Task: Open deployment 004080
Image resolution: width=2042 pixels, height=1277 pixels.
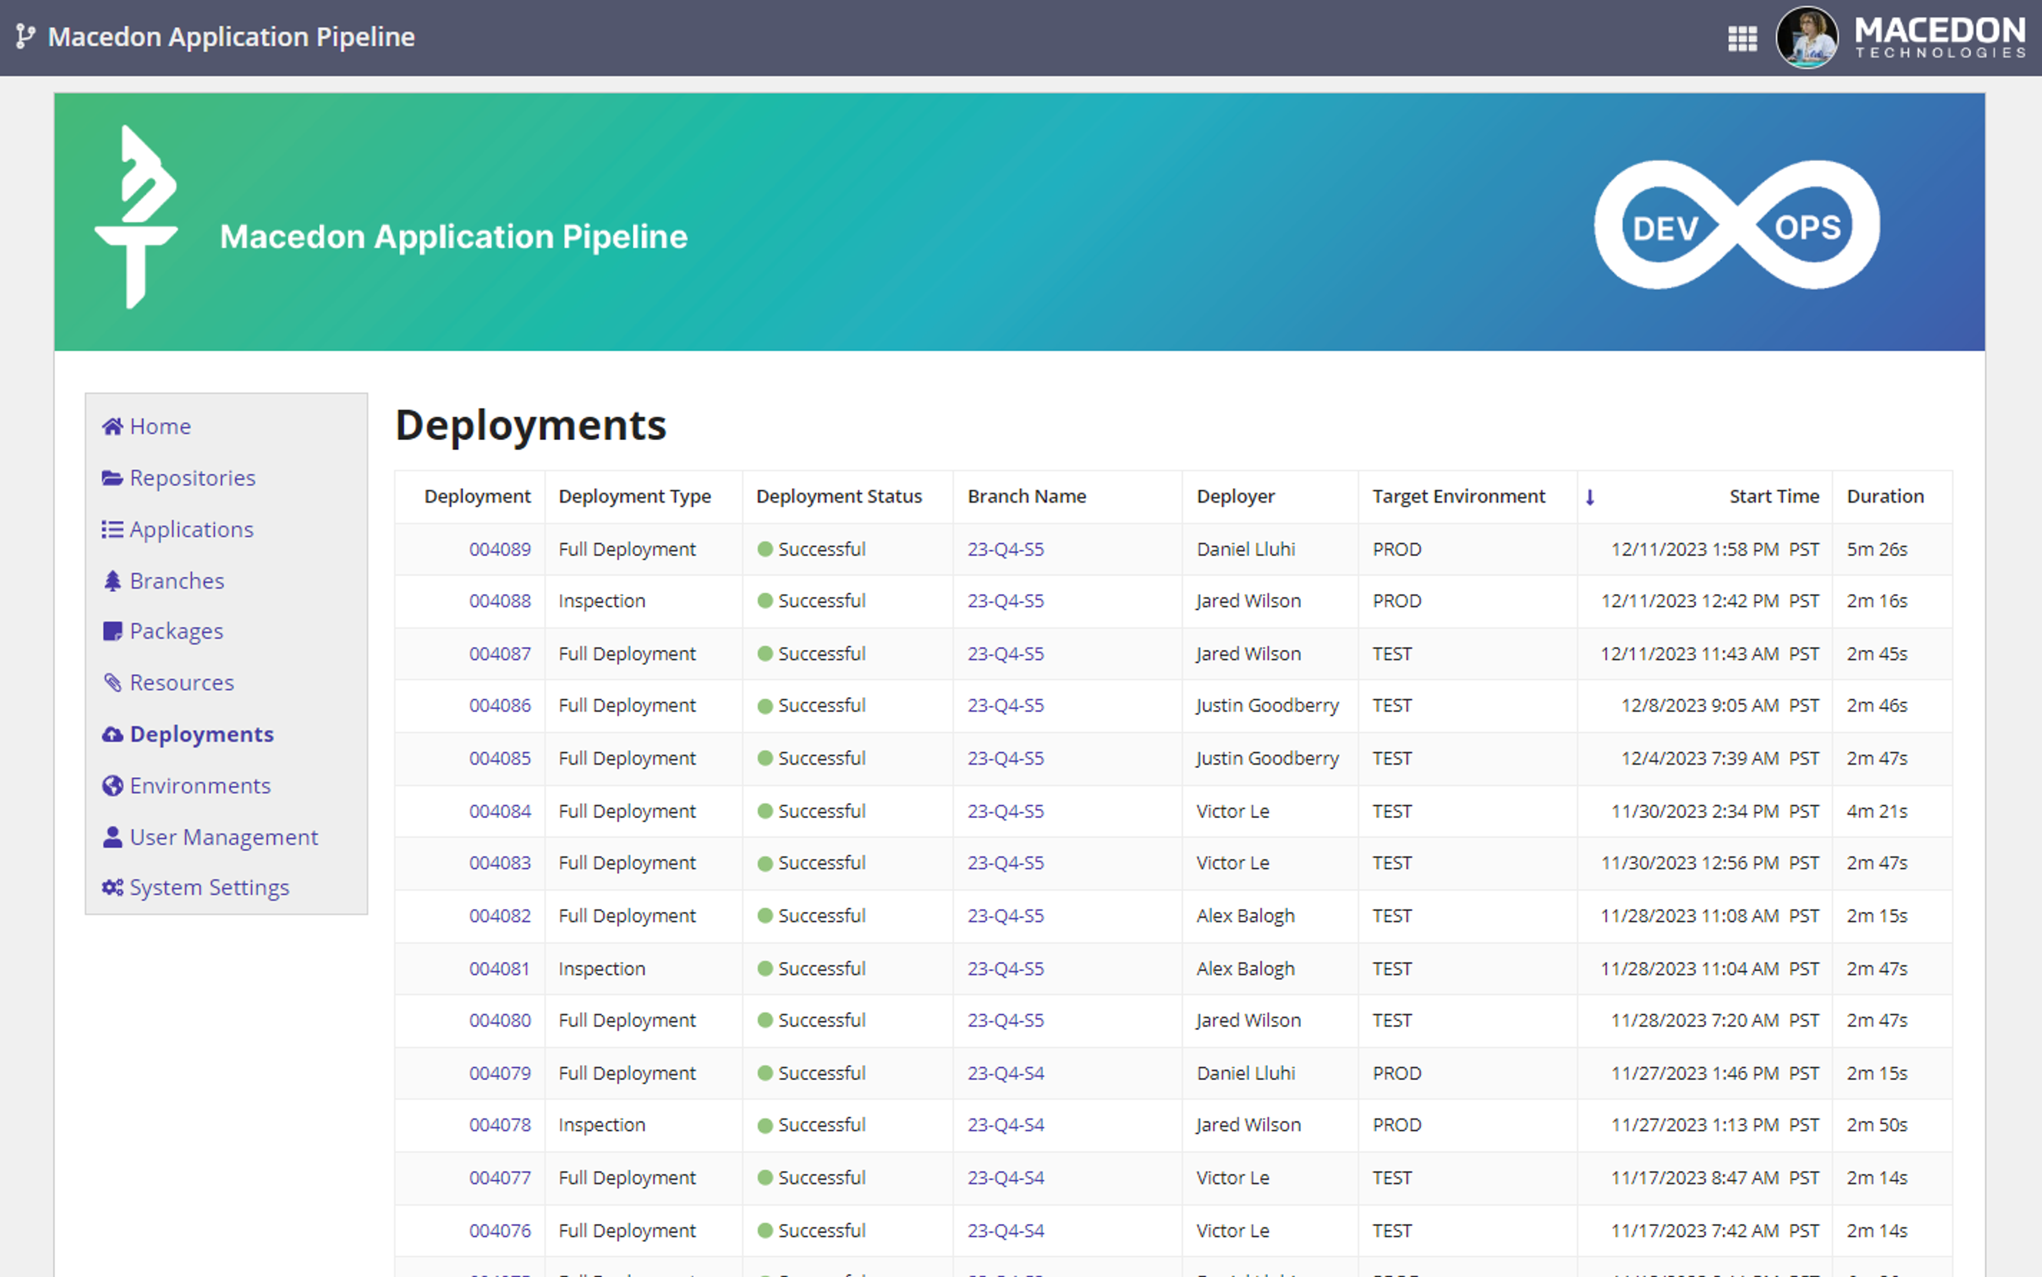Action: point(500,1021)
